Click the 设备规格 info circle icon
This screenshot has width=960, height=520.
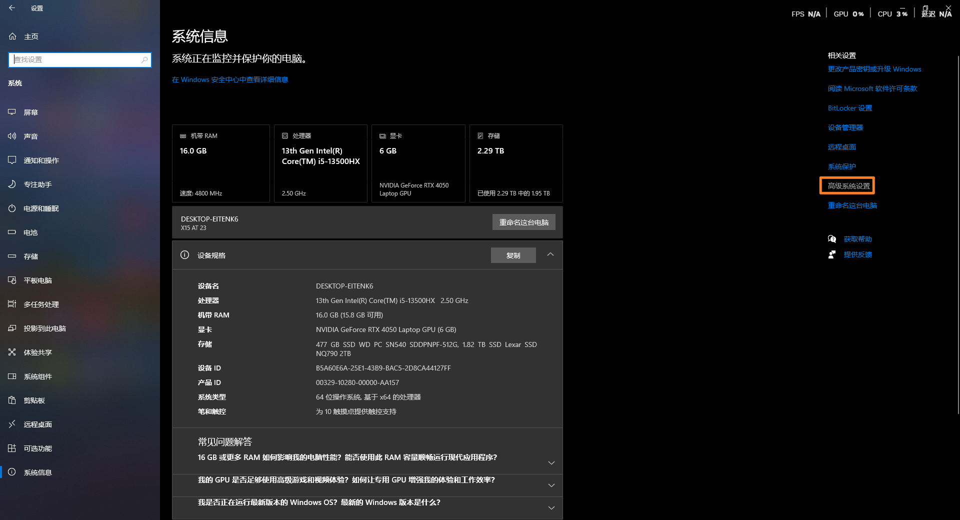click(184, 254)
